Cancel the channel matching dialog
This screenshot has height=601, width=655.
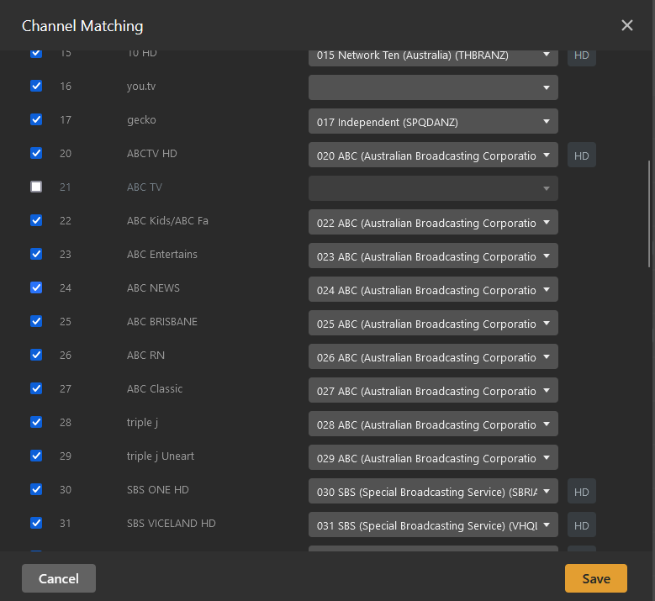tap(59, 578)
